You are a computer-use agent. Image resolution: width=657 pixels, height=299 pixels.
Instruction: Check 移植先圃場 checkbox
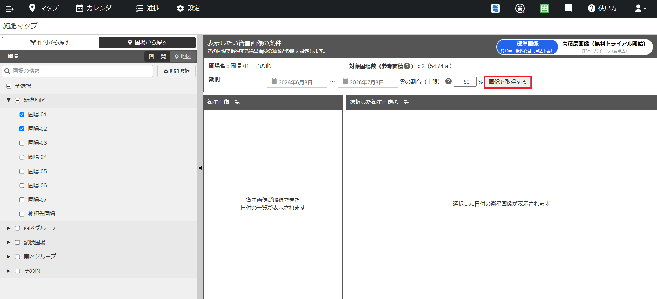22,214
